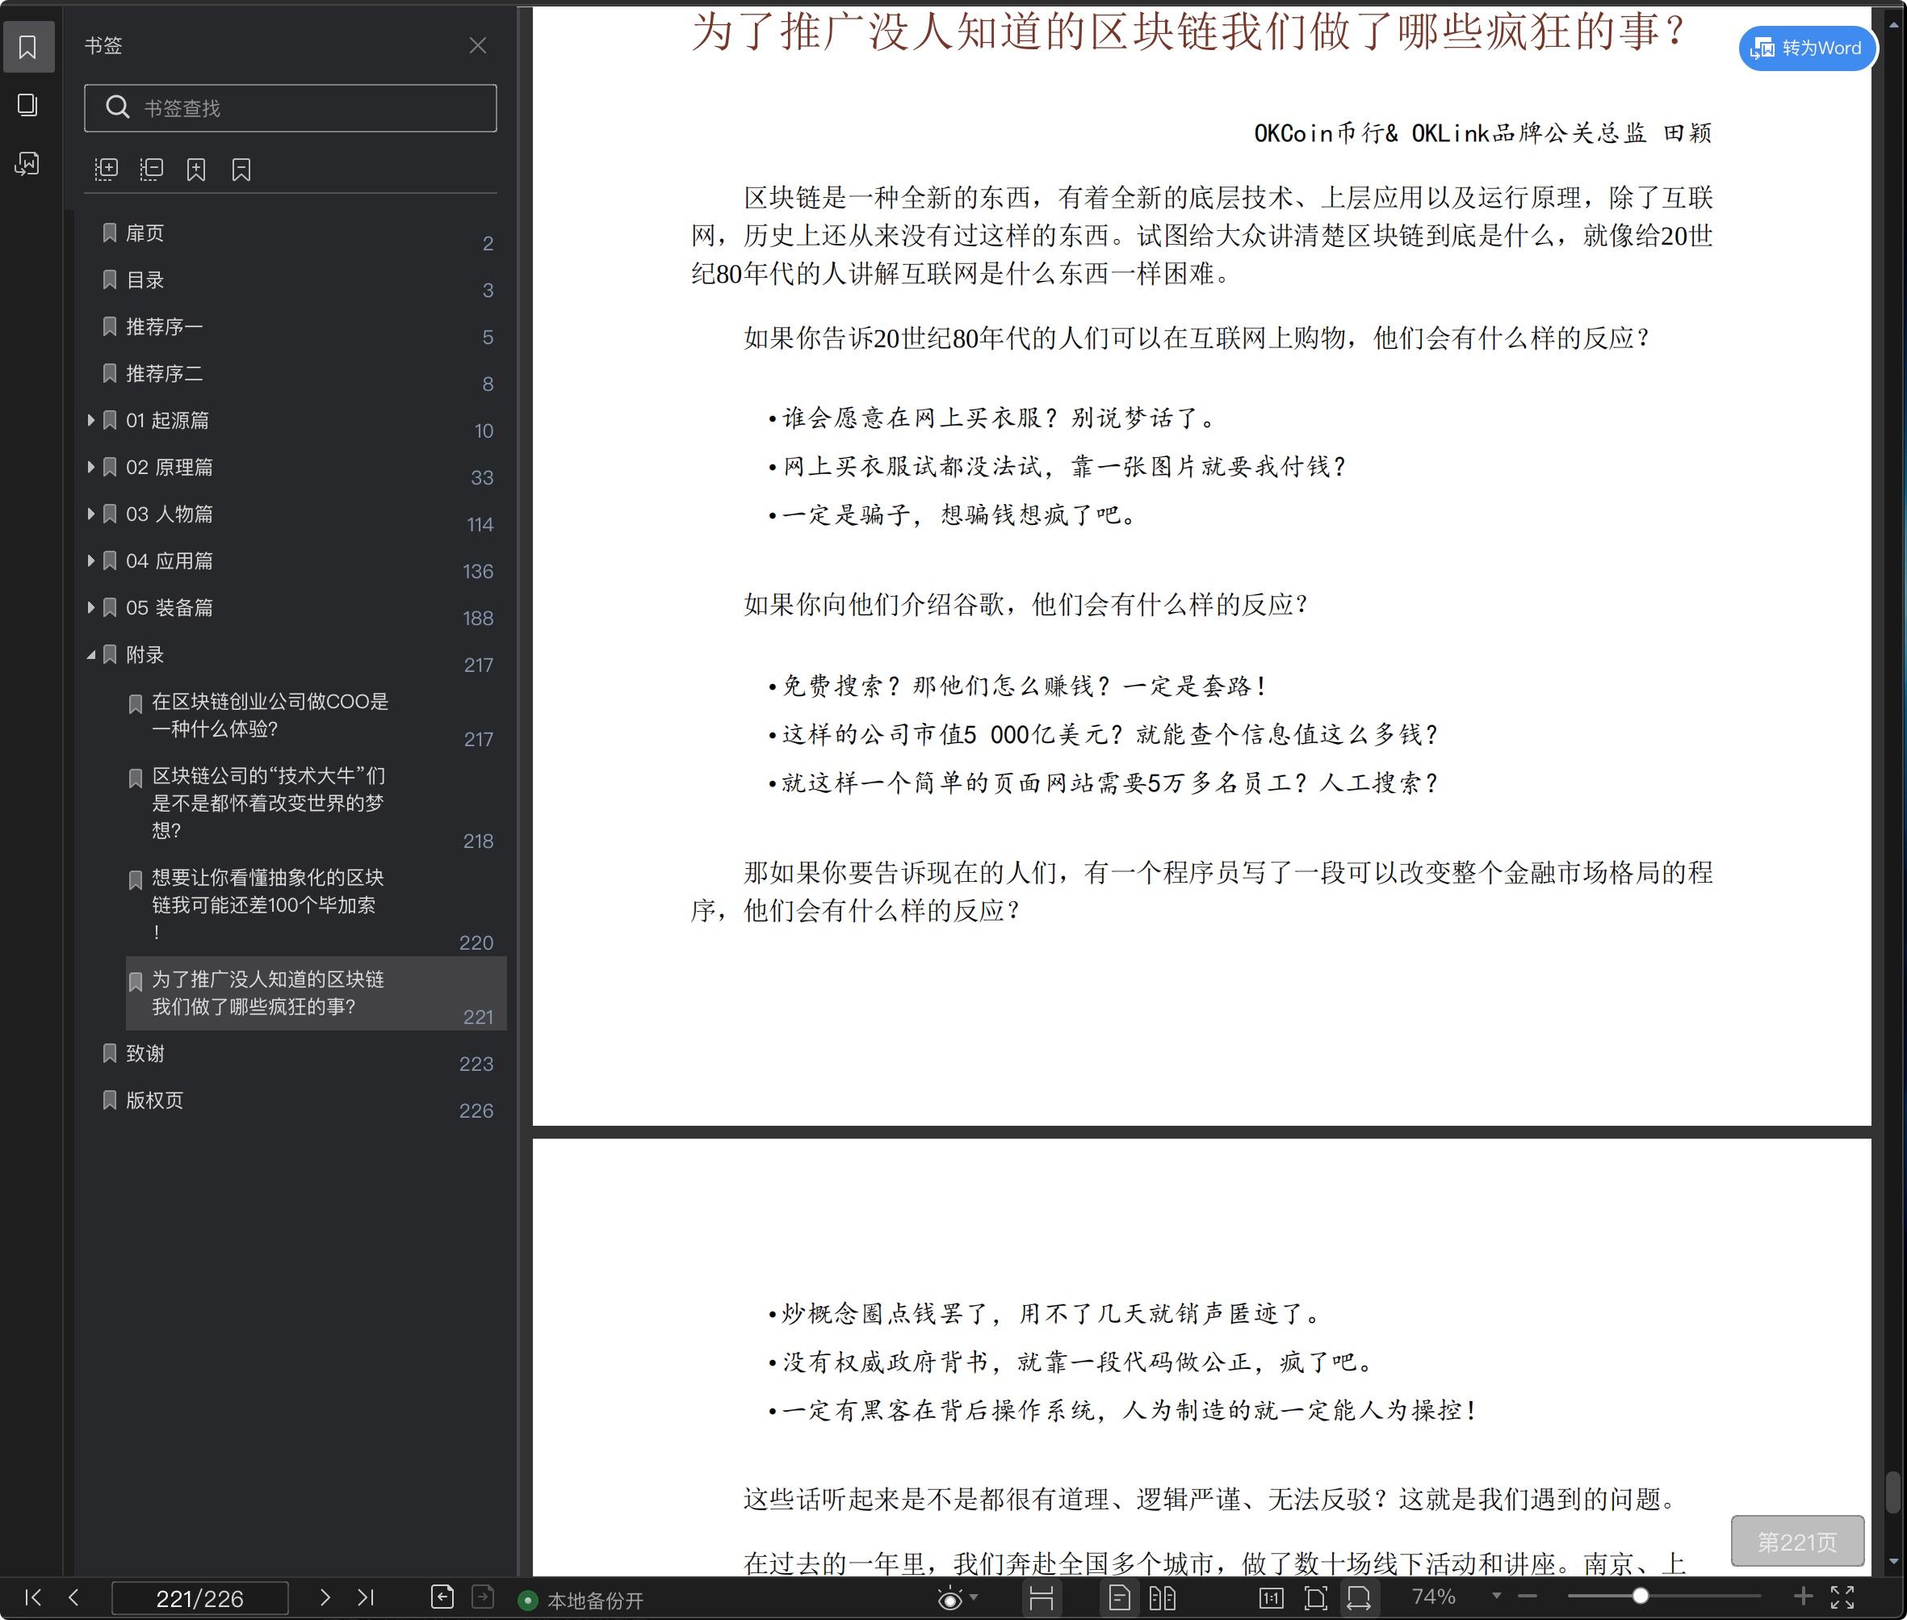This screenshot has height=1620, width=1907.
Task: Select single page view icon
Action: coord(1119,1599)
